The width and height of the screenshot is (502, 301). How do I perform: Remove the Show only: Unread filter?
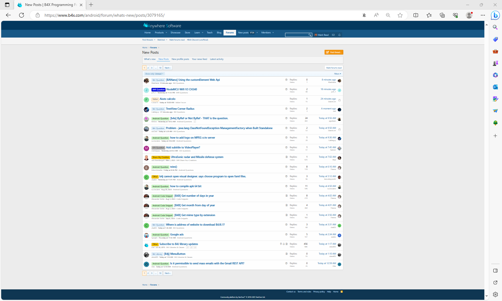(163, 74)
